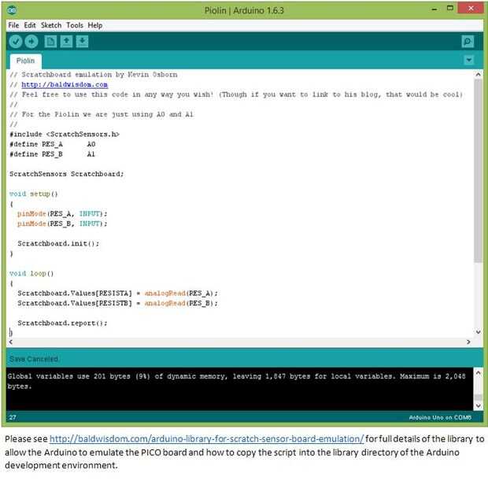488x488 pixels.
Task: Save the sketch with the down-arrow icon
Action: [x=82, y=42]
